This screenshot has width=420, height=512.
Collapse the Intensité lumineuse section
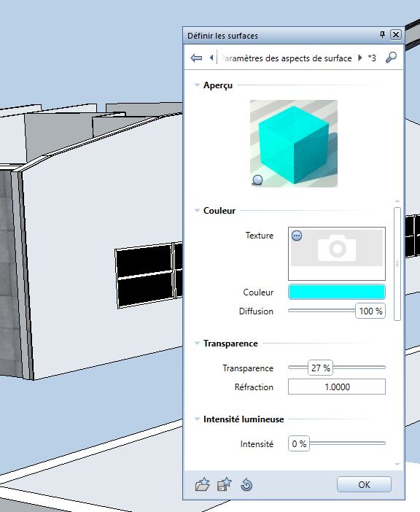point(197,419)
